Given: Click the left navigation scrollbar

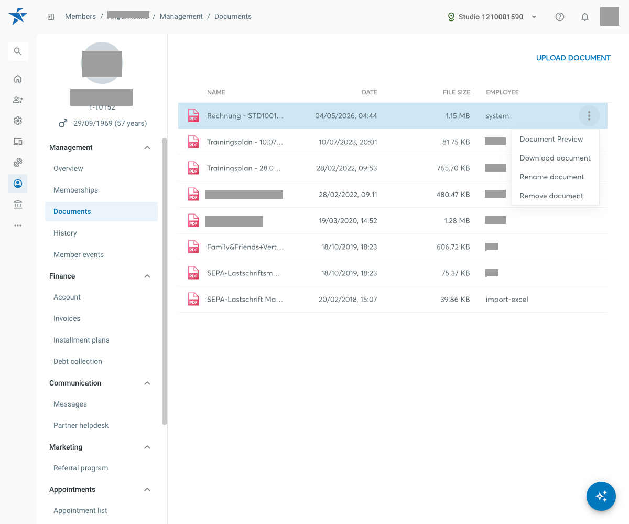Looking at the screenshot, I should tap(165, 281).
